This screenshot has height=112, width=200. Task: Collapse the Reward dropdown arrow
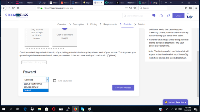(47, 80)
